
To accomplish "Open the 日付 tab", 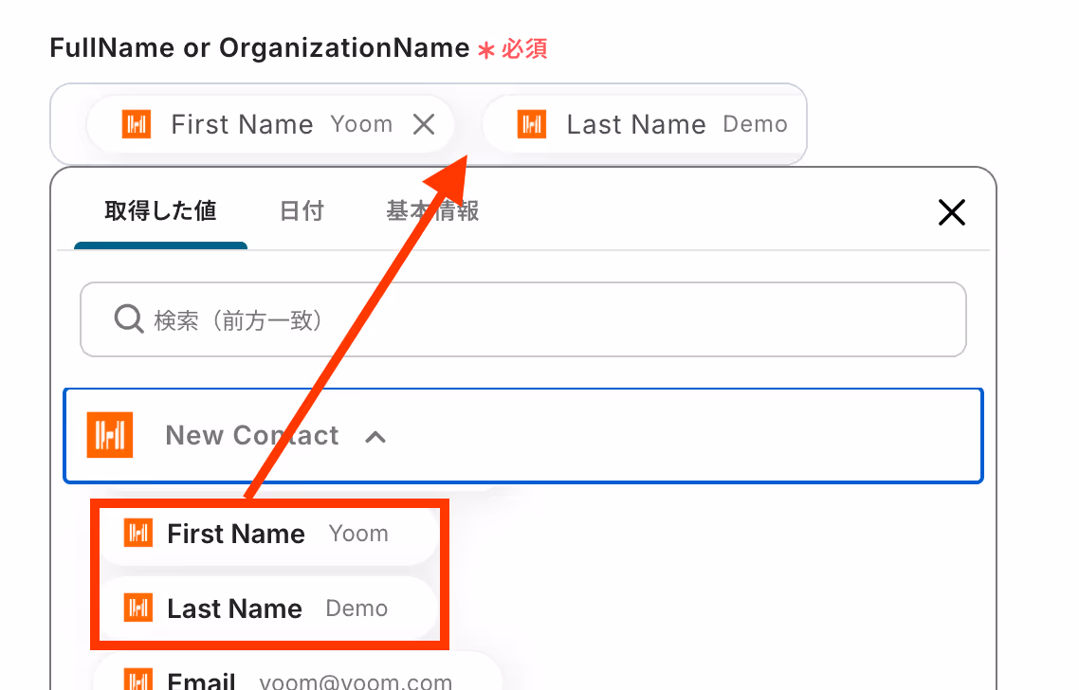I will (x=302, y=210).
